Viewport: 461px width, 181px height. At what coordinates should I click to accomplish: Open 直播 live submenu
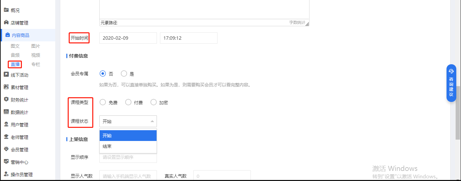[15, 64]
